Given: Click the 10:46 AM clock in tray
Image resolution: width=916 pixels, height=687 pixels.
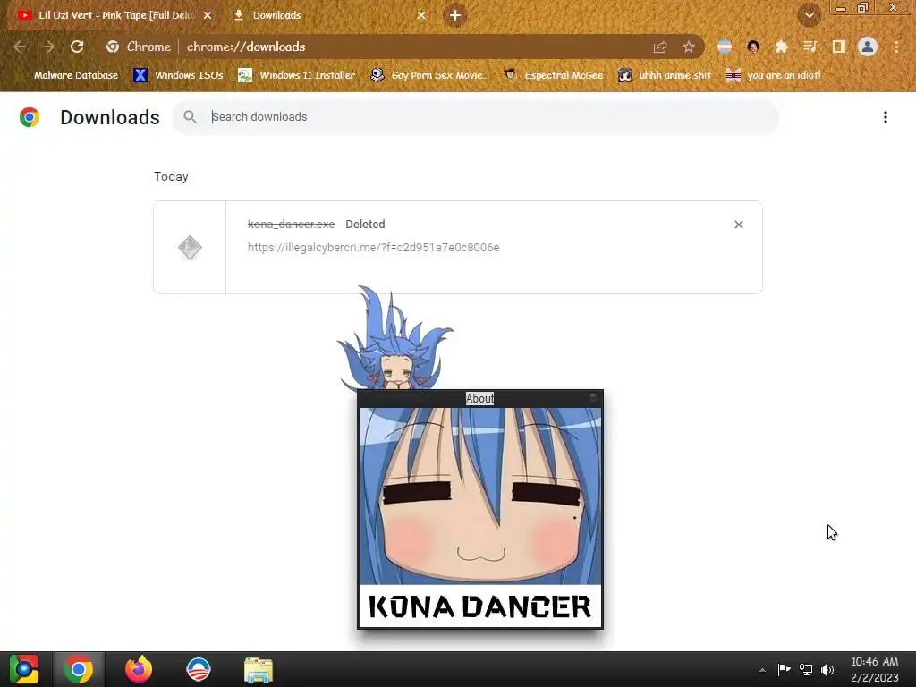Looking at the screenshot, I should click(875, 662).
